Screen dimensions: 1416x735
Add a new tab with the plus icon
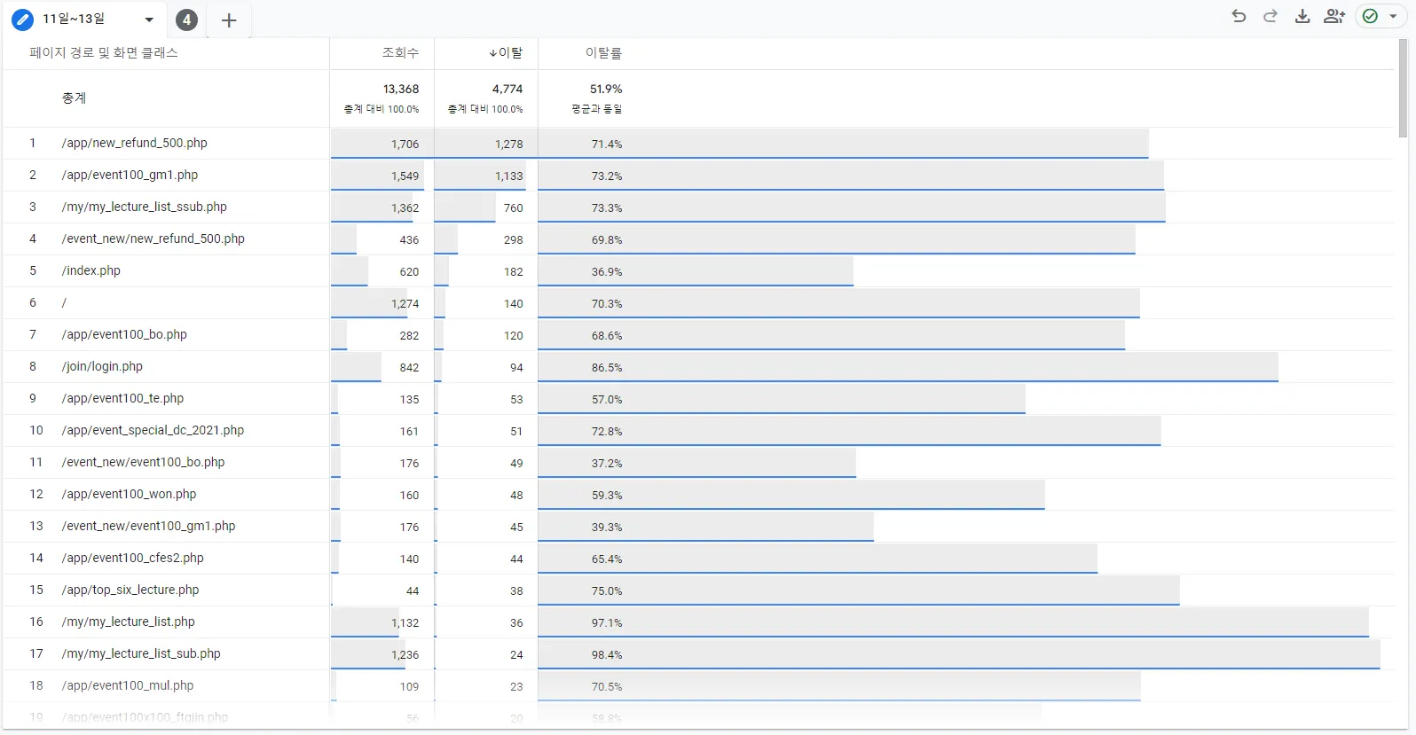coord(229,20)
